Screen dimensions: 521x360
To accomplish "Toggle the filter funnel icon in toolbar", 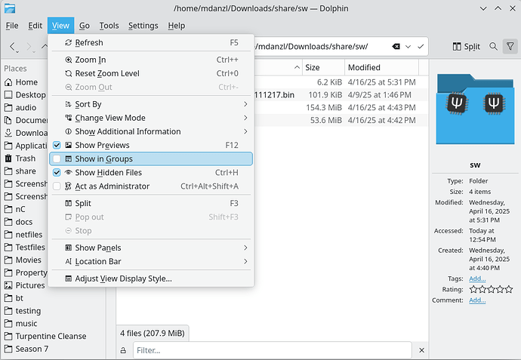I will [x=510, y=47].
